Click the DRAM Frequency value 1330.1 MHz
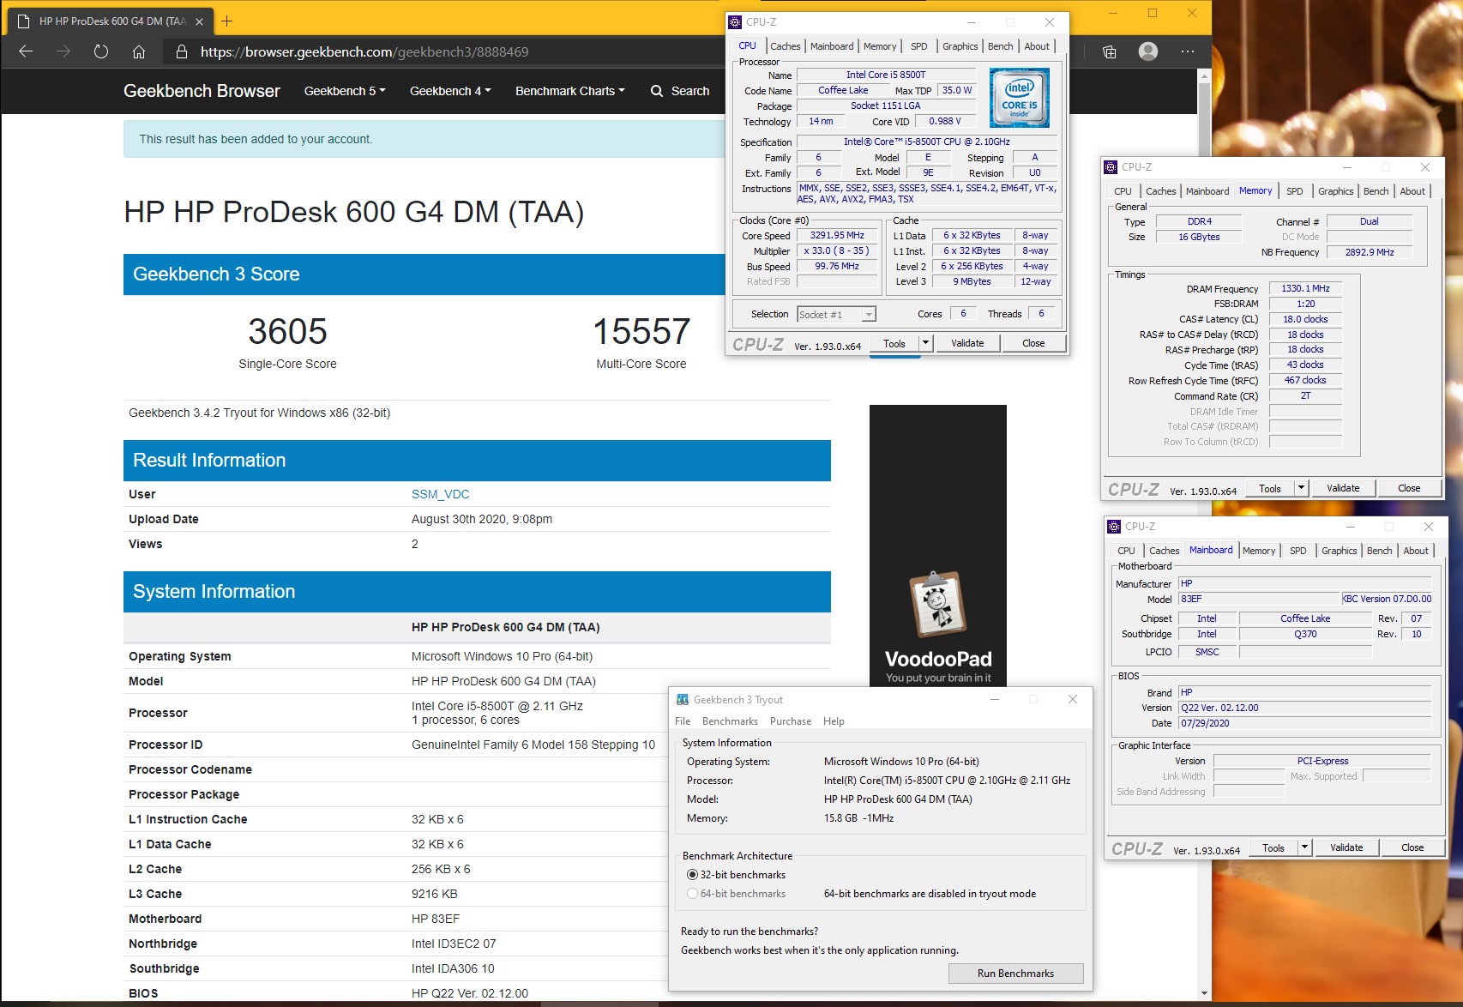 point(1305,288)
